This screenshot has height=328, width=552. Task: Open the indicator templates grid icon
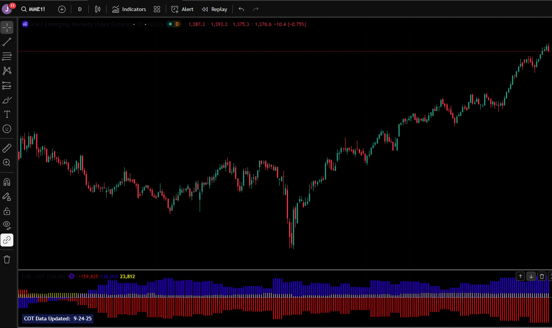(x=157, y=9)
